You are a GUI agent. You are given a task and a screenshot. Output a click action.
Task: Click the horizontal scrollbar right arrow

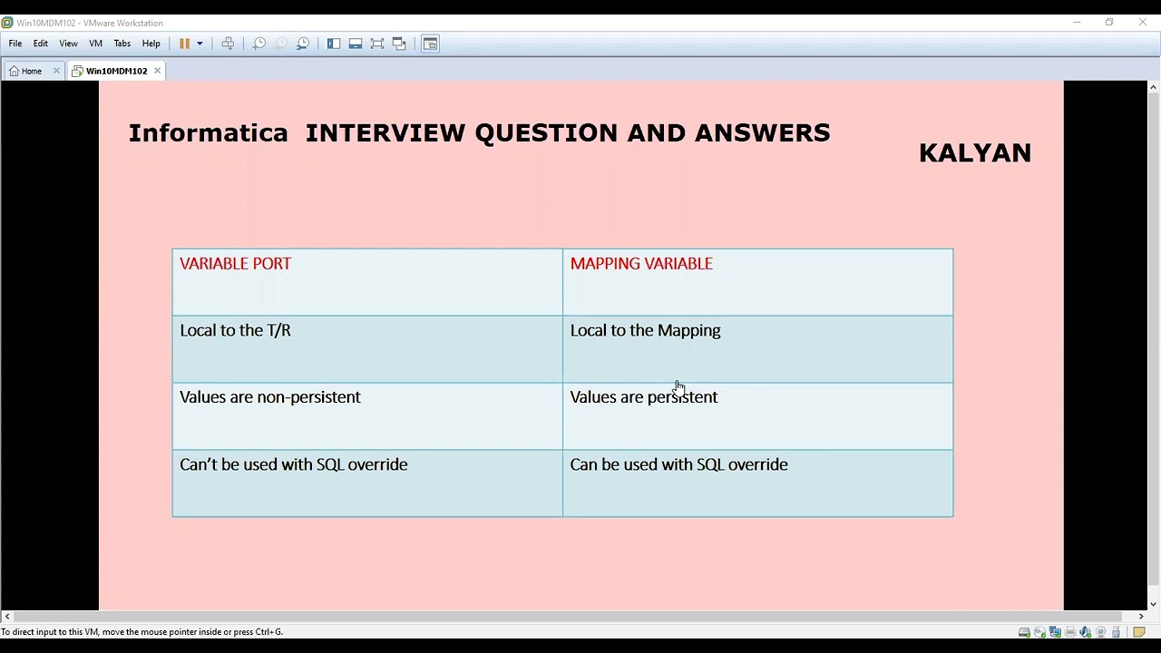point(1141,617)
